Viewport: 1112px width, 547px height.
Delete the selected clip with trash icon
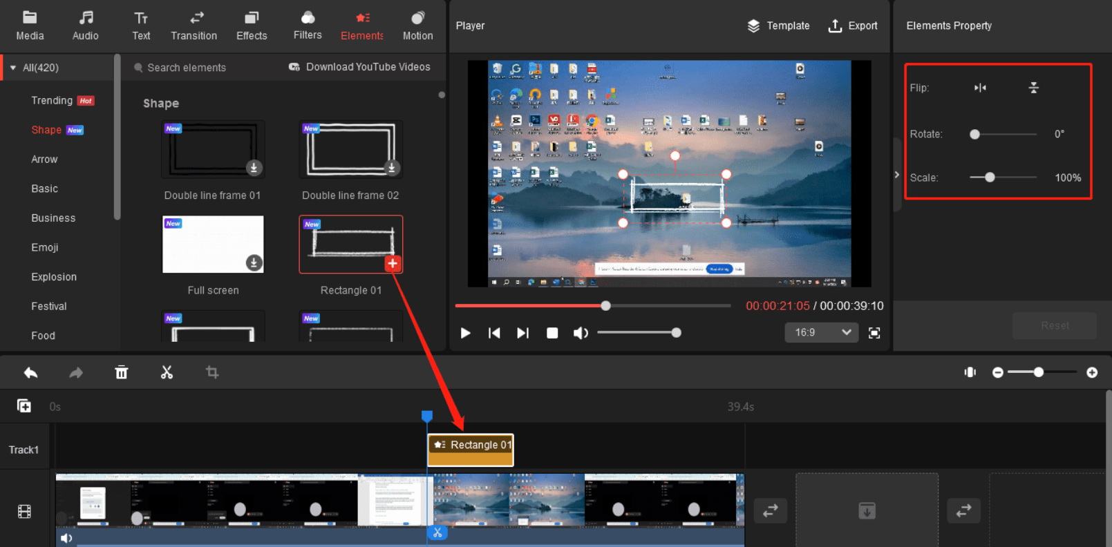click(122, 372)
